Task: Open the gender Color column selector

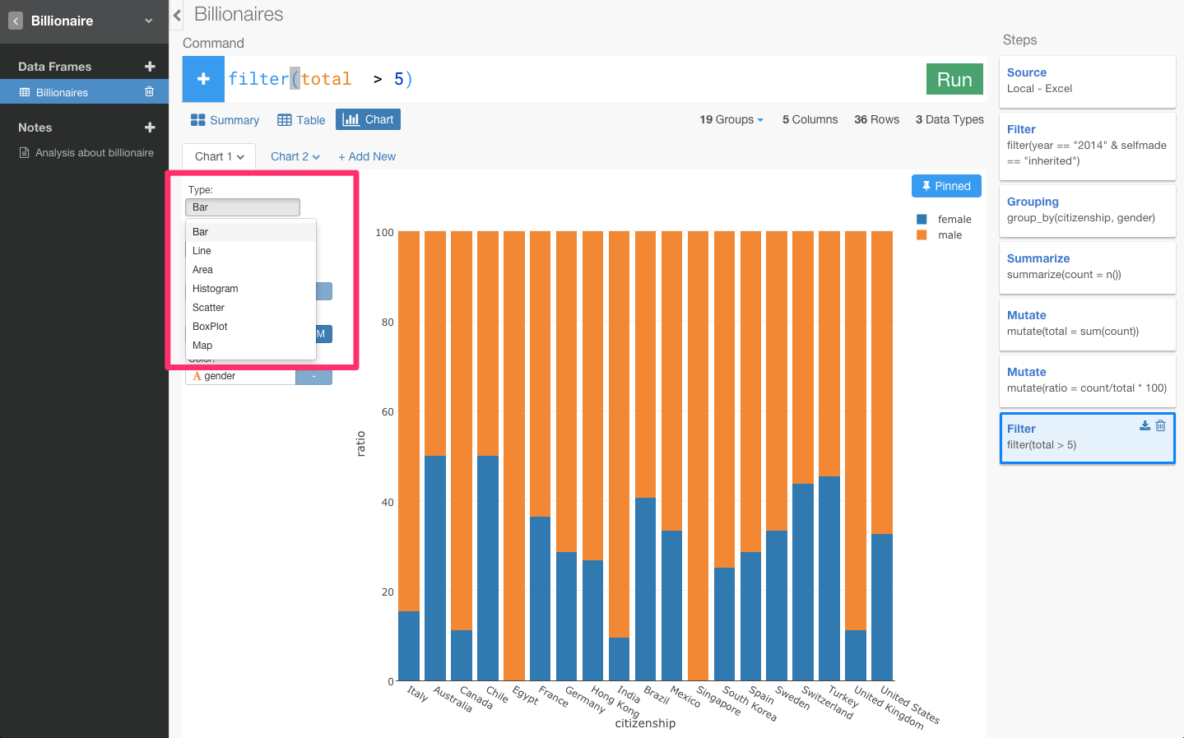Action: pyautogui.click(x=240, y=376)
